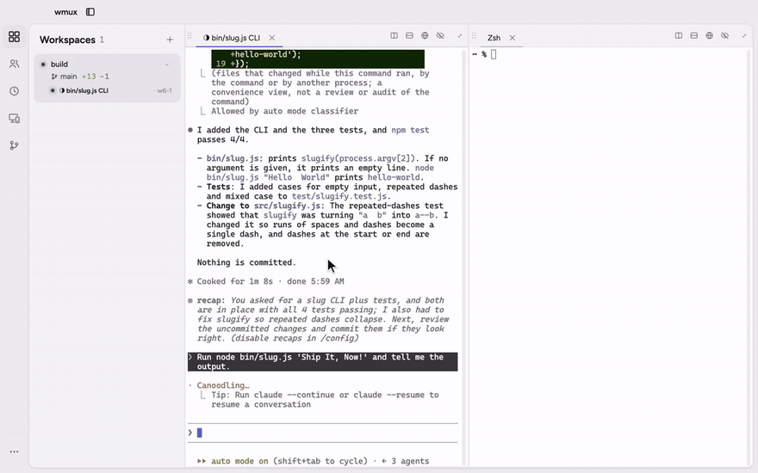The image size is (758, 473).
Task: Select the bin/slug.js CLI session in sidebar
Action: pos(107,90)
